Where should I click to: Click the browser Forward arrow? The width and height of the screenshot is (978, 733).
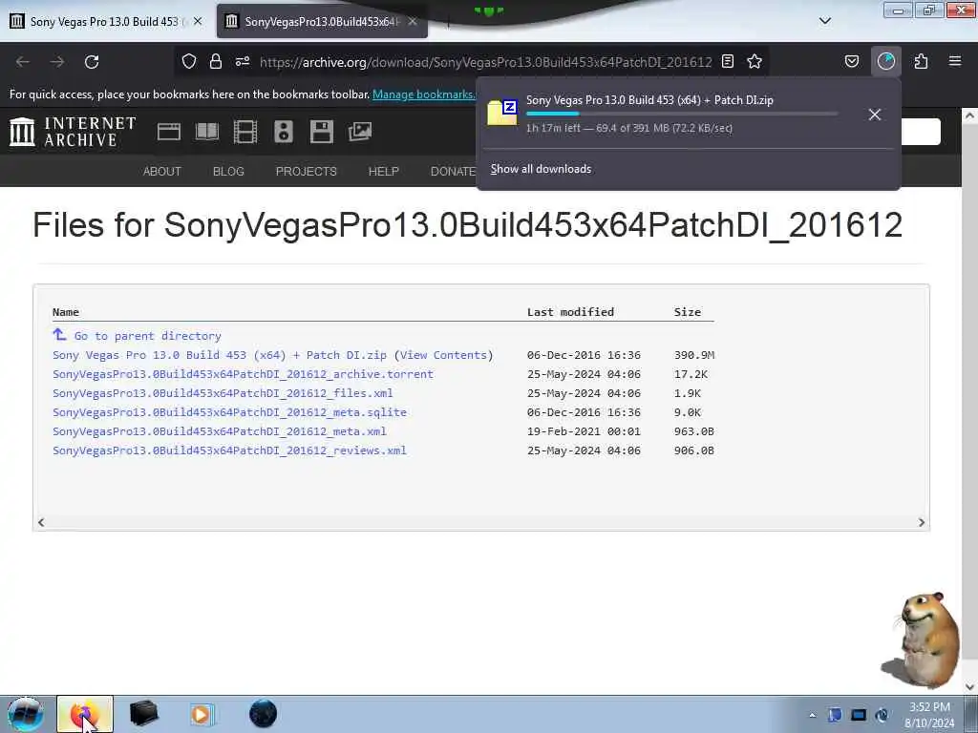pos(57,62)
